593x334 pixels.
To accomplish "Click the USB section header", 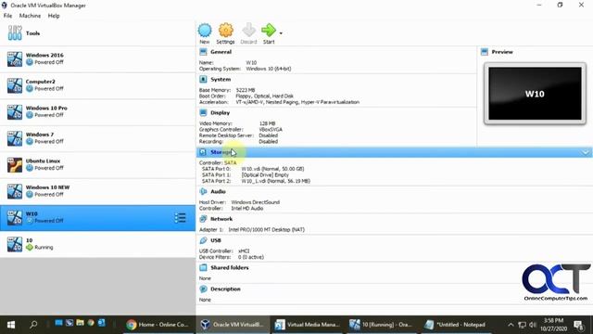I will (216, 240).
